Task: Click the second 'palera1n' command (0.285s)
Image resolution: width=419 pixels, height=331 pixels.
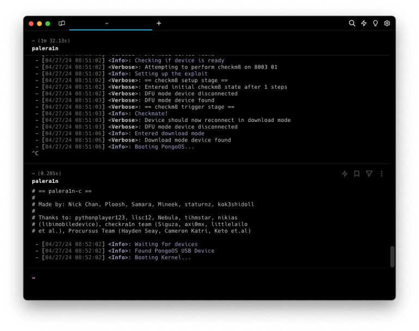Action: 45,181
